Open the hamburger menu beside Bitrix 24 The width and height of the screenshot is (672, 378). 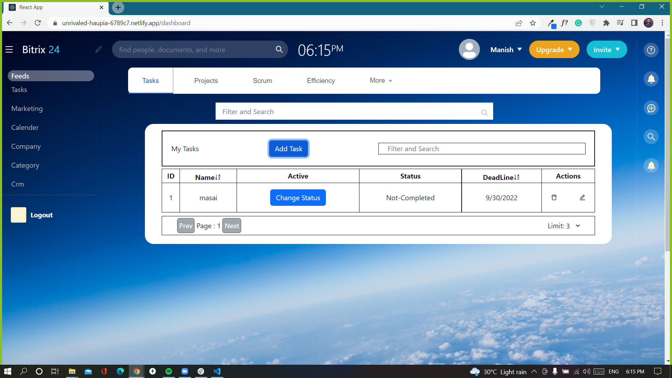pos(9,50)
